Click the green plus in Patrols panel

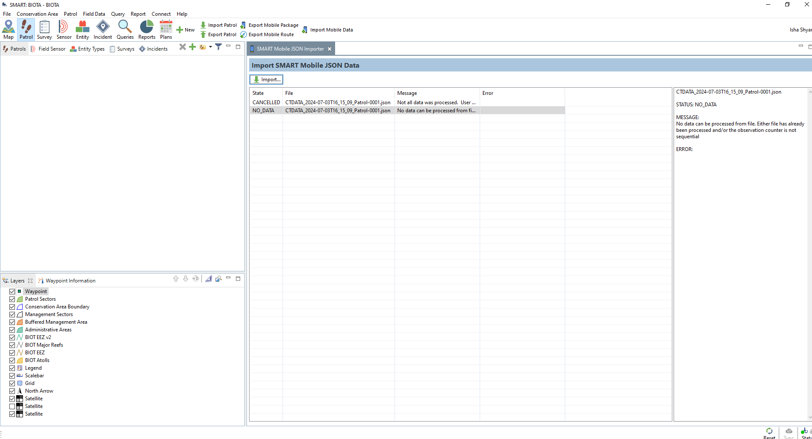192,47
